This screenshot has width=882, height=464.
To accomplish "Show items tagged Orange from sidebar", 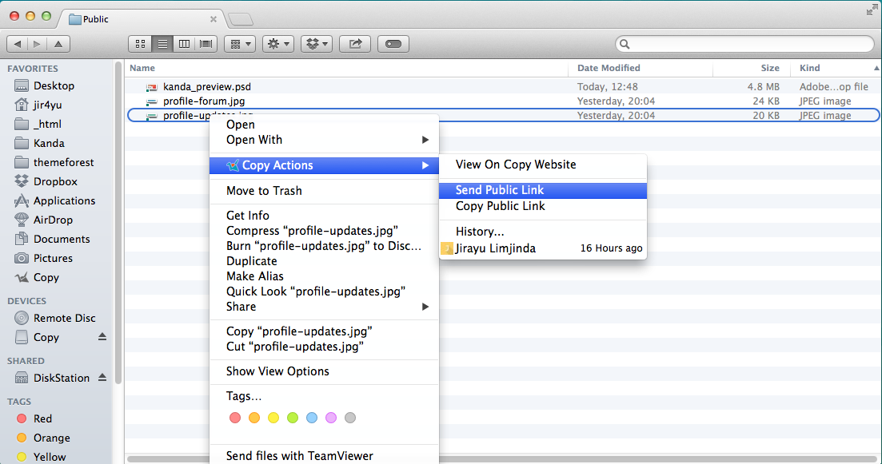I will click(x=52, y=438).
